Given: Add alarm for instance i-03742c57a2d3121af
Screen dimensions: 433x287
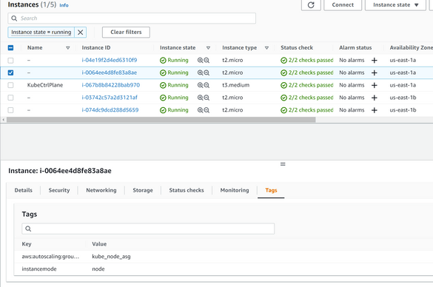Looking at the screenshot, I should pos(375,98).
